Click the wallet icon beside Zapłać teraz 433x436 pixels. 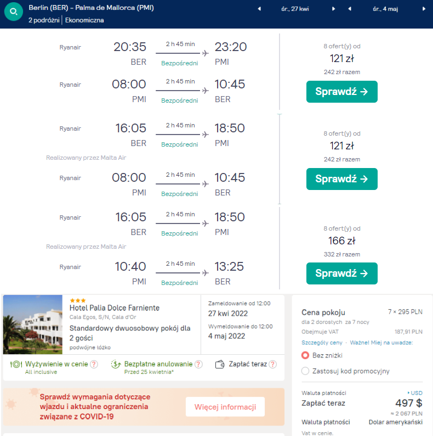221,364
